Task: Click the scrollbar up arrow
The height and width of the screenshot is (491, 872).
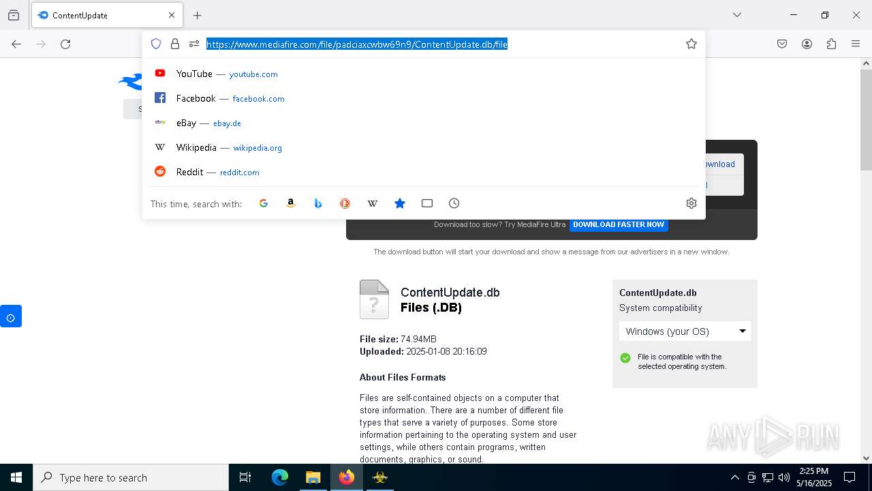Action: (866, 63)
